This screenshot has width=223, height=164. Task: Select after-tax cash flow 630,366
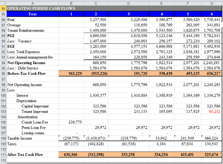[x=71, y=155]
